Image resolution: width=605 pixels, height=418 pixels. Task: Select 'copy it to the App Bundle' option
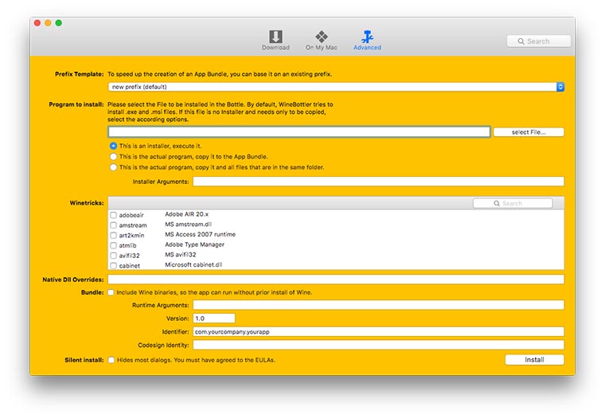coord(113,157)
